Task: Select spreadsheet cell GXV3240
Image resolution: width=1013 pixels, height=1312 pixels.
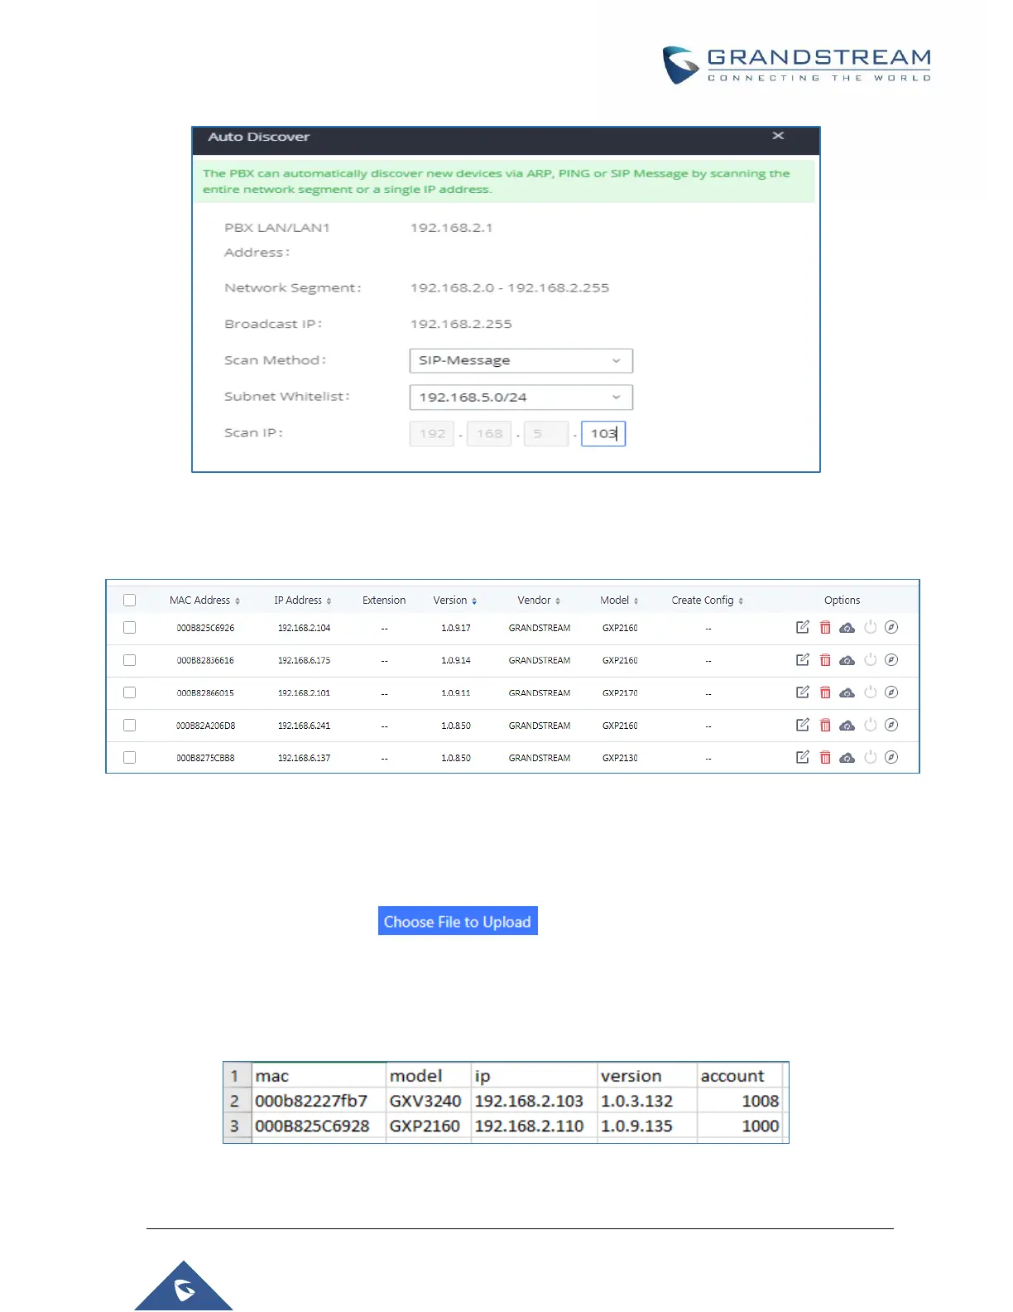Action: [429, 1101]
